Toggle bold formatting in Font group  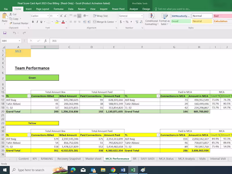[x=33, y=22]
